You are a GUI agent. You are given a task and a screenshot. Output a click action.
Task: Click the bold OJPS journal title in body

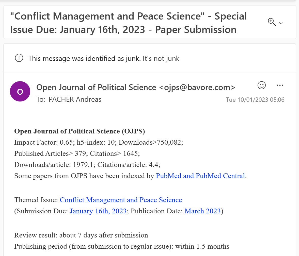click(x=80, y=131)
